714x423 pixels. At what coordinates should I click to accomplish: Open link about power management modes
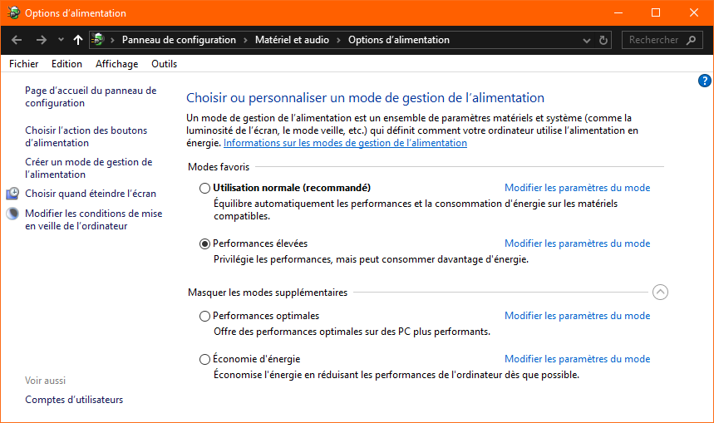click(345, 143)
